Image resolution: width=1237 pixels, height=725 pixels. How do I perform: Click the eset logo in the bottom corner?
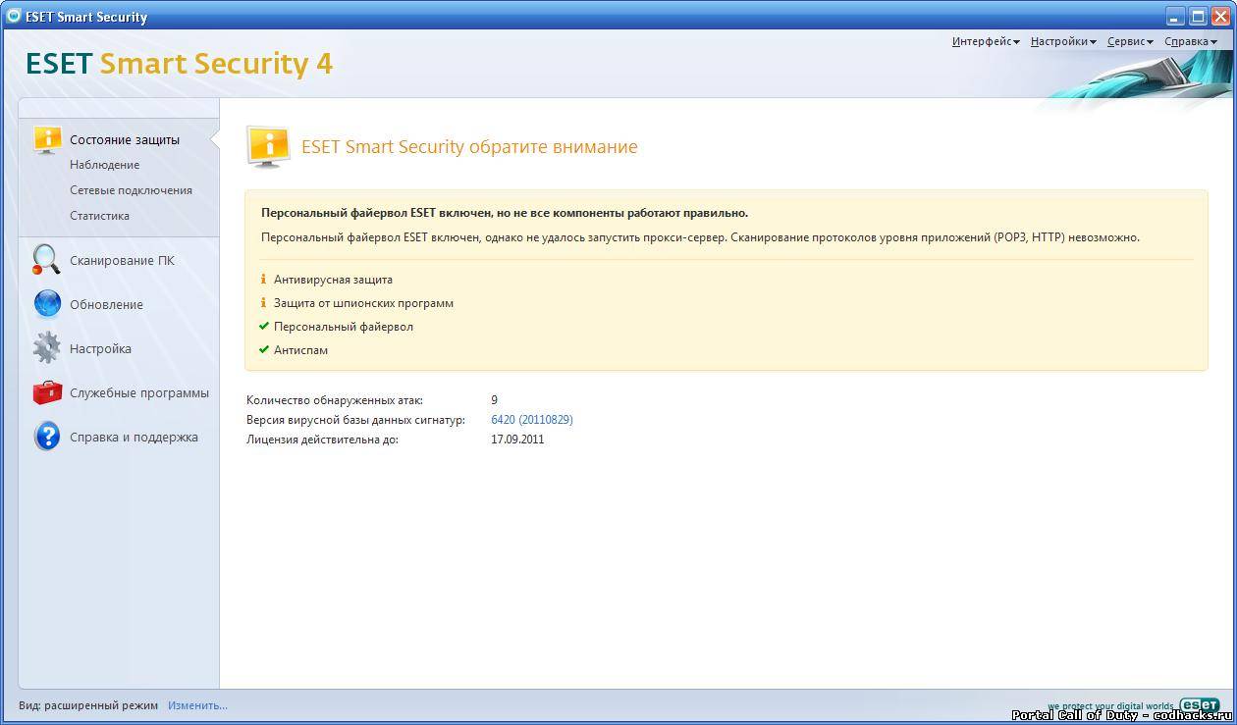pyautogui.click(x=1199, y=705)
